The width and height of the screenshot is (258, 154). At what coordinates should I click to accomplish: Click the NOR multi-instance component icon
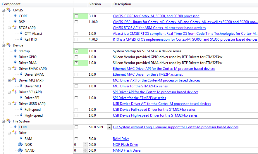(20, 145)
